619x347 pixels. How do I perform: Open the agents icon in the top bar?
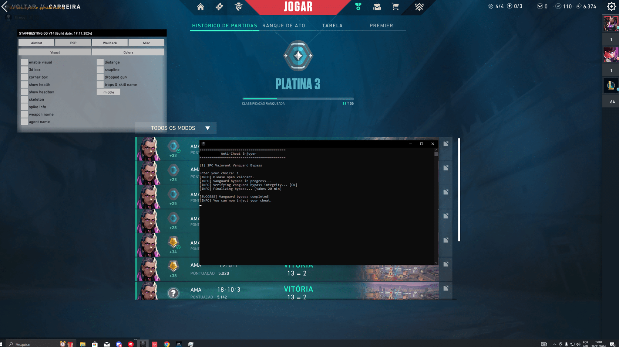(239, 7)
